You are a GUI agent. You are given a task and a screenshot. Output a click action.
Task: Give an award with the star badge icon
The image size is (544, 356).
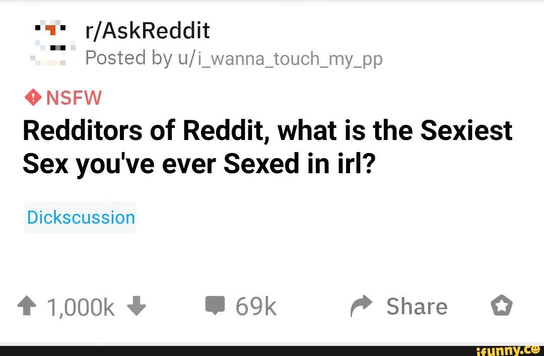point(502,306)
